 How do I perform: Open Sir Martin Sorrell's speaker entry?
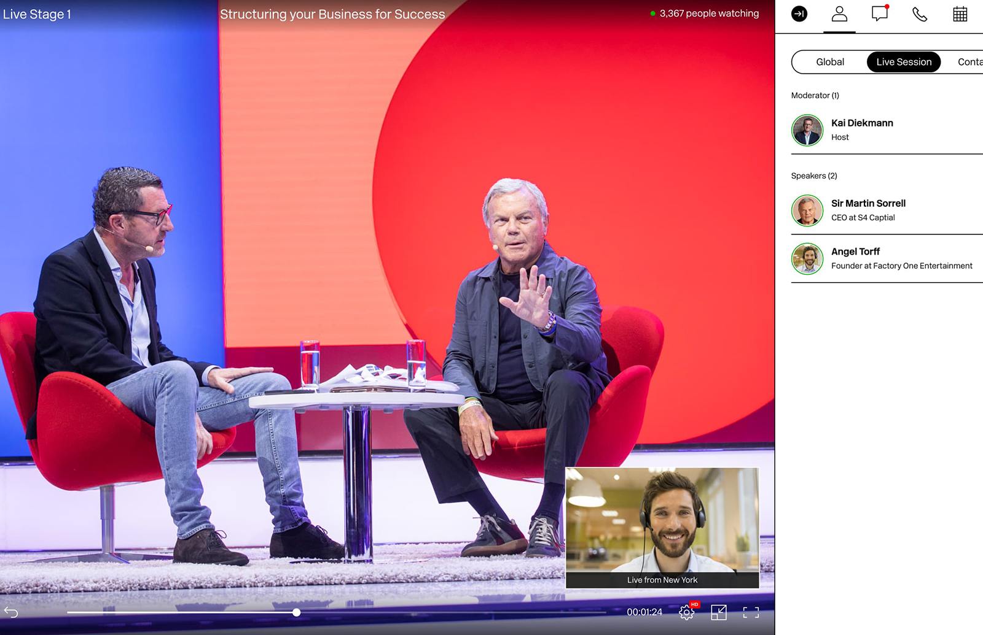click(x=868, y=204)
